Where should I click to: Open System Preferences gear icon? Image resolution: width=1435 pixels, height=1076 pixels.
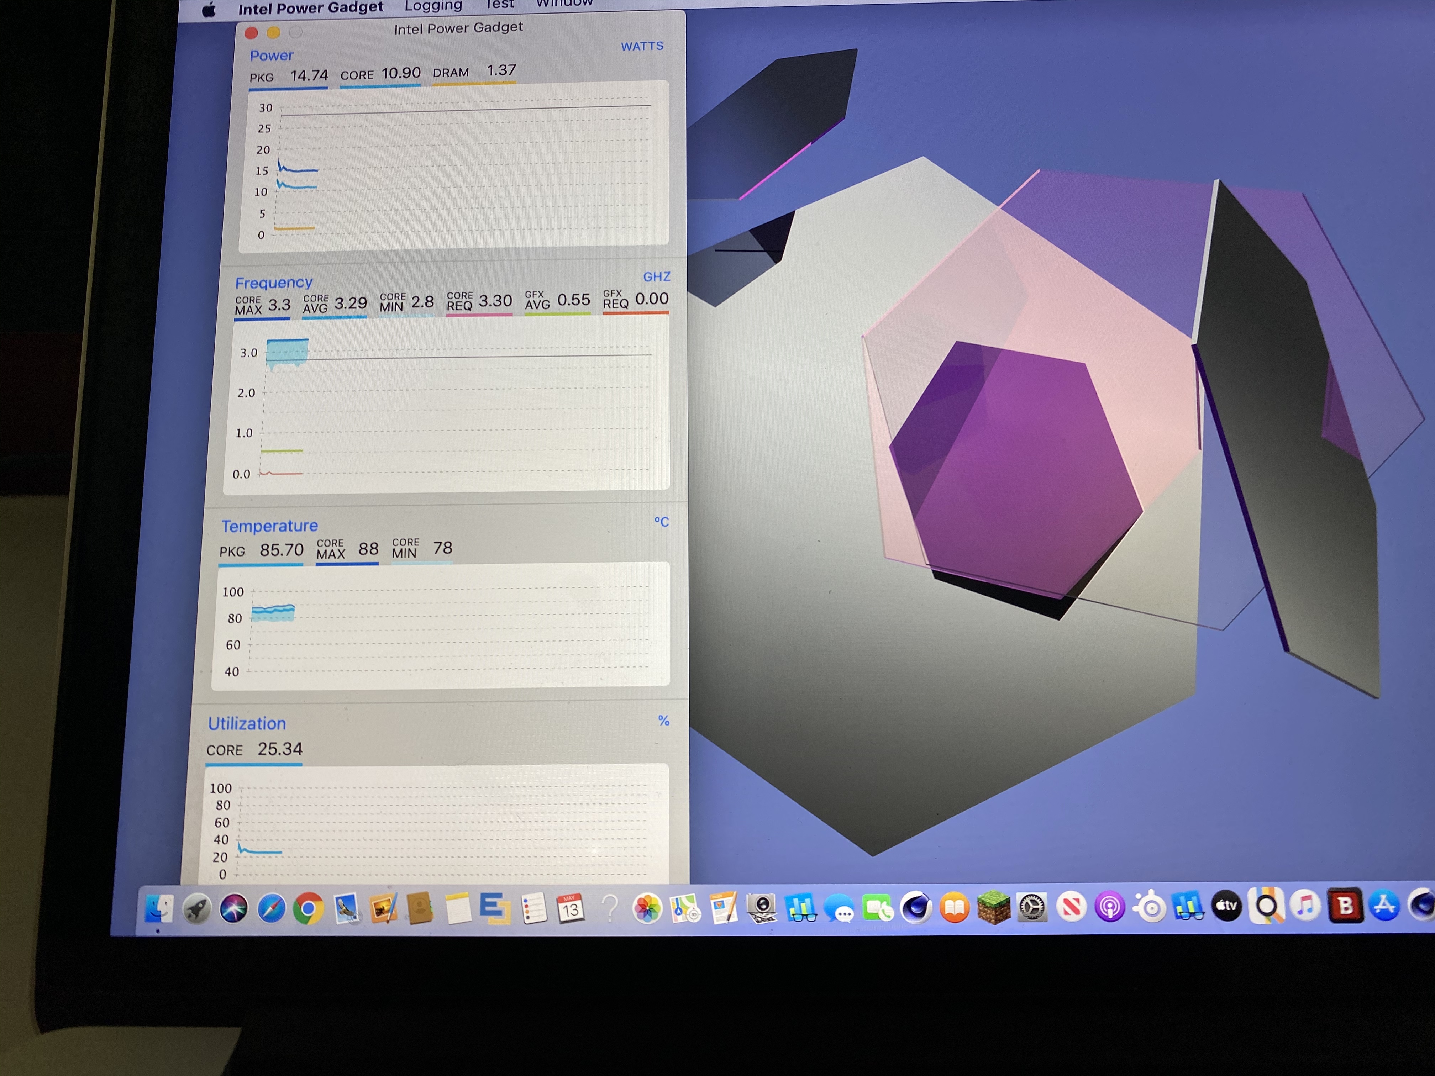(1031, 907)
